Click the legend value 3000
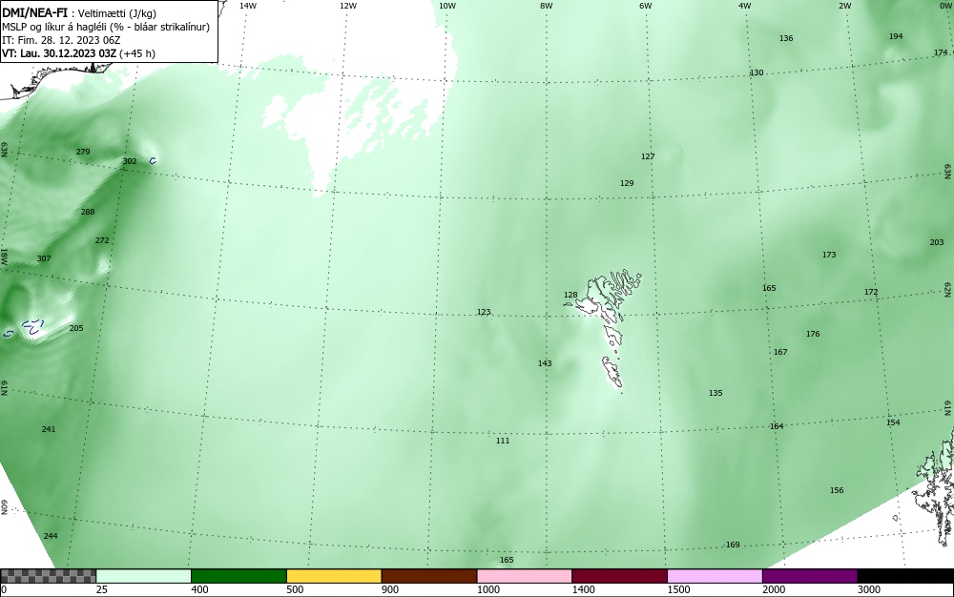 (869, 589)
